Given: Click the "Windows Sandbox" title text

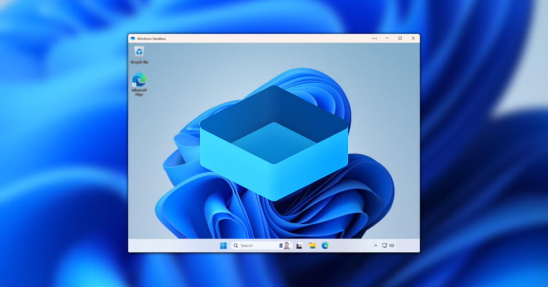Looking at the screenshot, I should pos(152,38).
